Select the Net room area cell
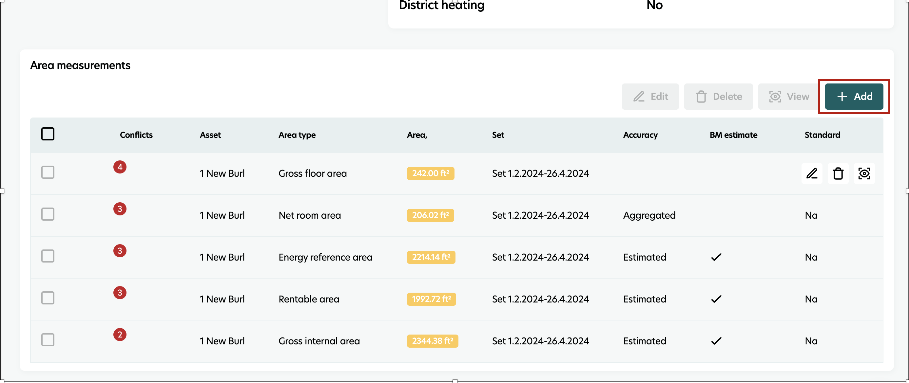The width and height of the screenshot is (909, 383). coord(309,215)
